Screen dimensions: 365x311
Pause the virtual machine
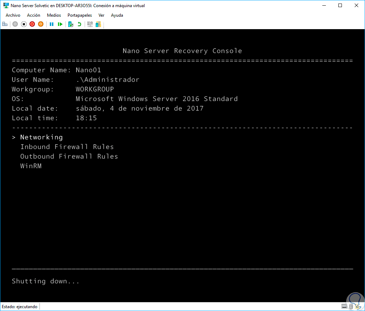[x=52, y=24]
